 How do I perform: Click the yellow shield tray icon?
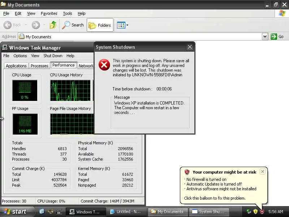pyautogui.click(x=255, y=212)
